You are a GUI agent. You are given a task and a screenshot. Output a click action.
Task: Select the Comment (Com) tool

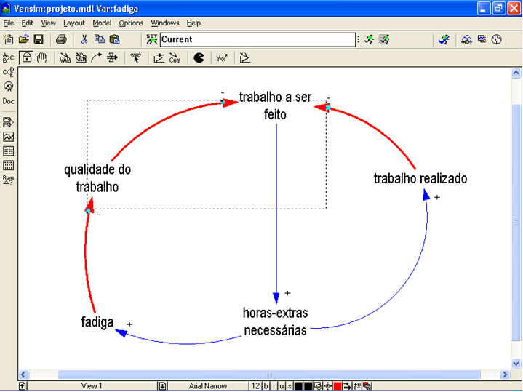click(175, 58)
